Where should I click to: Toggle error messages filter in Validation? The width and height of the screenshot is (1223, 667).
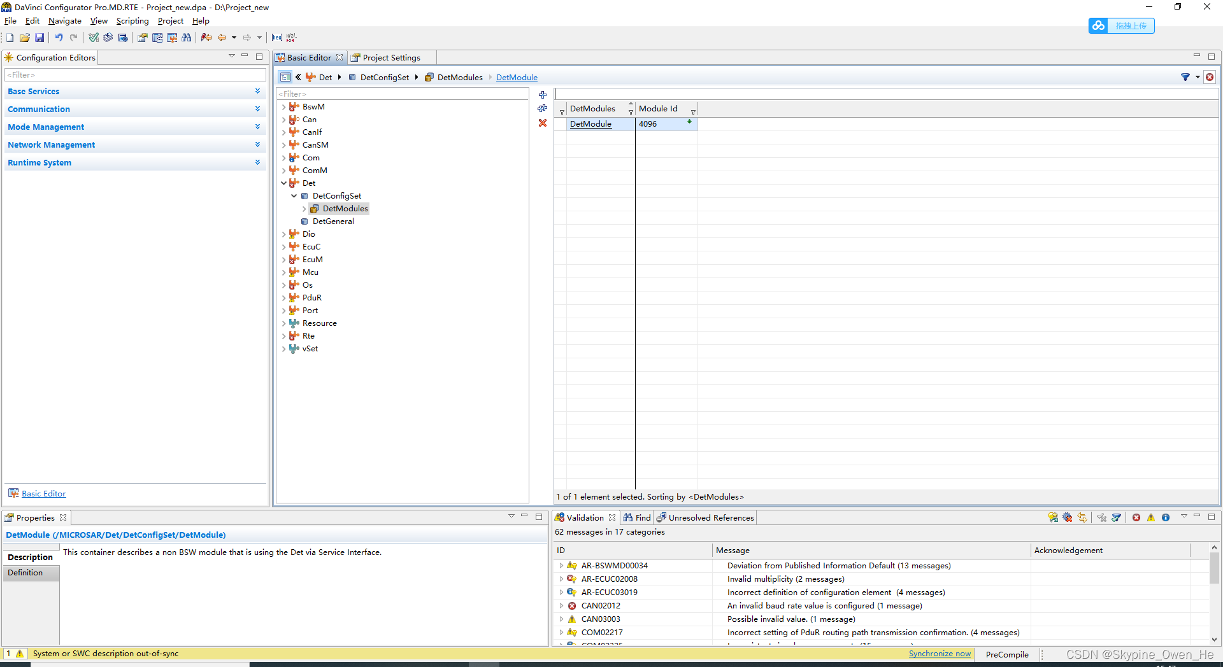(x=1136, y=517)
